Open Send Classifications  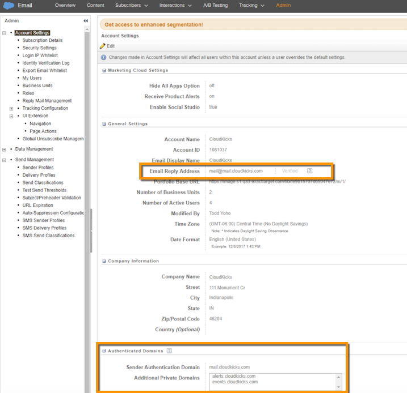point(43,182)
